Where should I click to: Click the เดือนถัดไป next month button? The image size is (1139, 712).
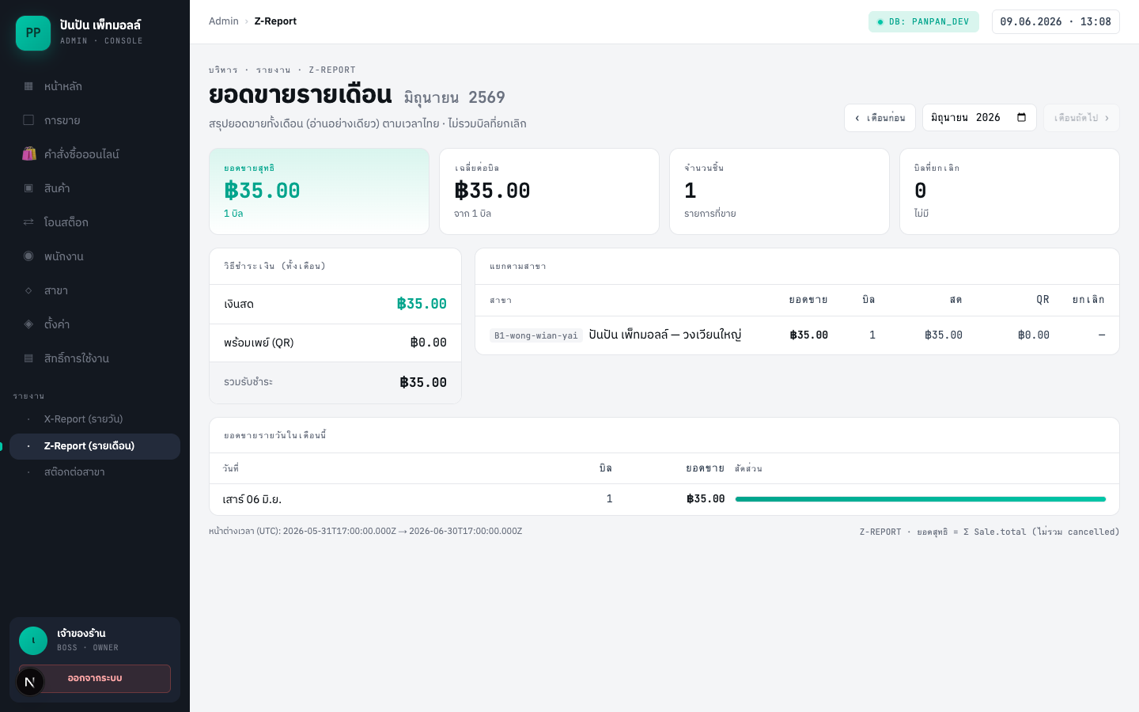click(x=1081, y=118)
